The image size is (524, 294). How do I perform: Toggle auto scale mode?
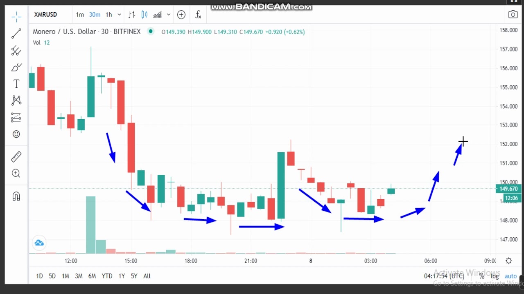[x=510, y=276]
